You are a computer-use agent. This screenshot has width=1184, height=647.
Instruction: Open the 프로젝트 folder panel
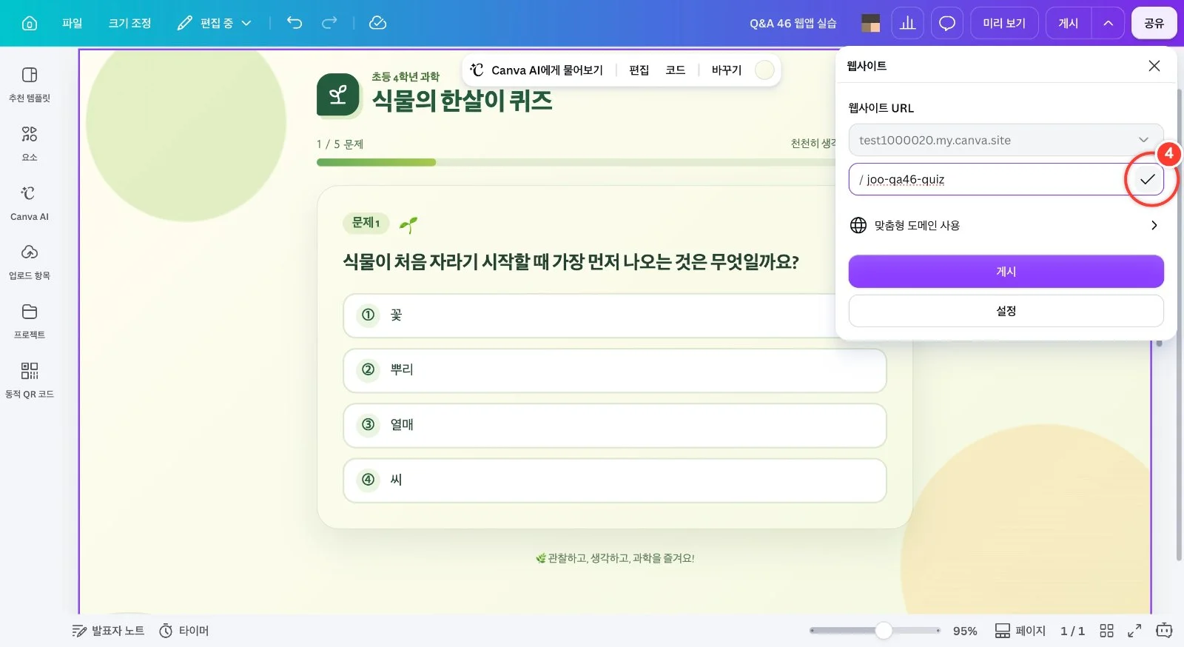30,321
